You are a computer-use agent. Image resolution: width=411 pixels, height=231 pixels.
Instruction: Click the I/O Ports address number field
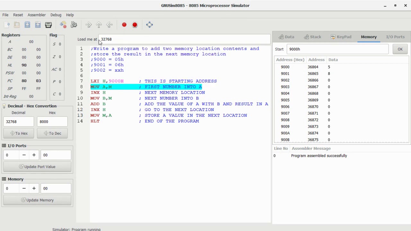pos(11,155)
